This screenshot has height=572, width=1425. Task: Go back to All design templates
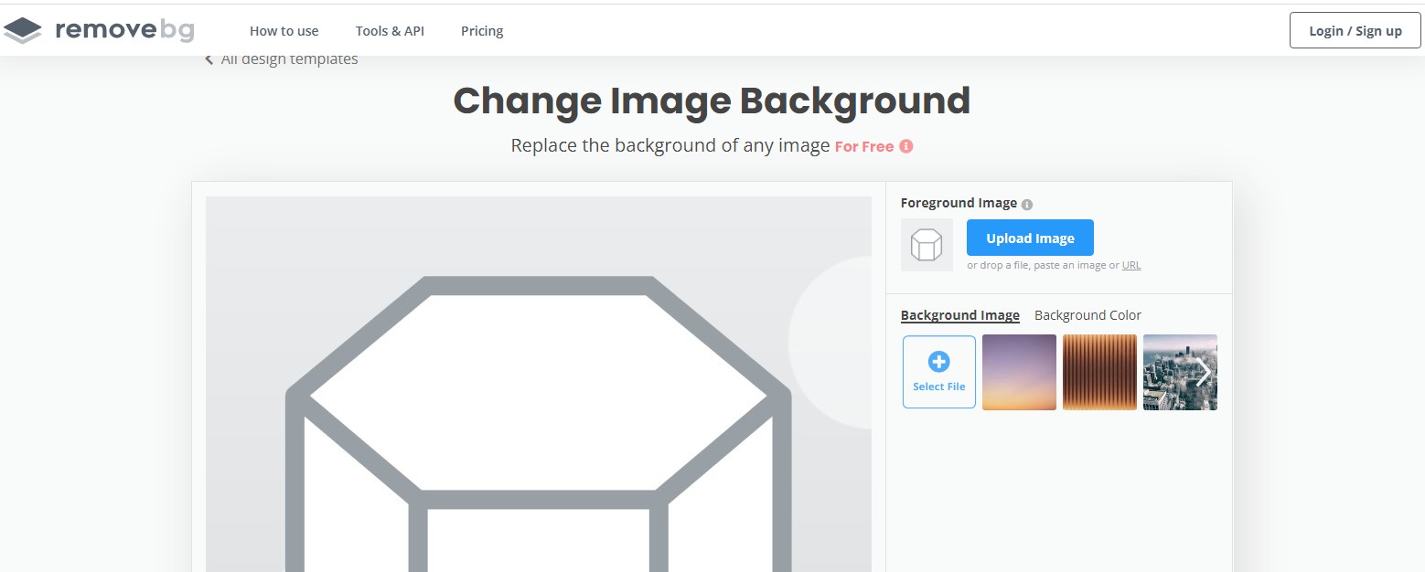[x=282, y=59]
